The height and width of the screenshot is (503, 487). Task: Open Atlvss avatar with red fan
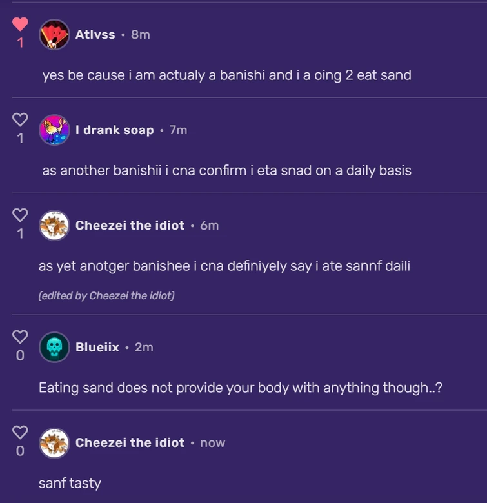[x=54, y=35]
